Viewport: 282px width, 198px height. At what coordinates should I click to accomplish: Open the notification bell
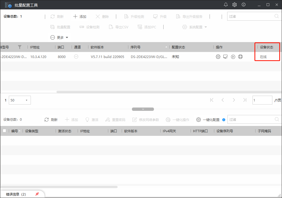click(226, 5)
